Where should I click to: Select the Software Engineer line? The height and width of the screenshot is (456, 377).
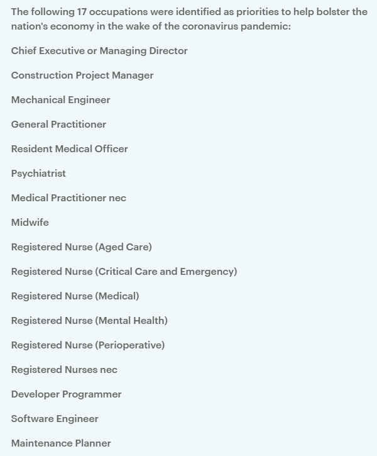click(55, 419)
